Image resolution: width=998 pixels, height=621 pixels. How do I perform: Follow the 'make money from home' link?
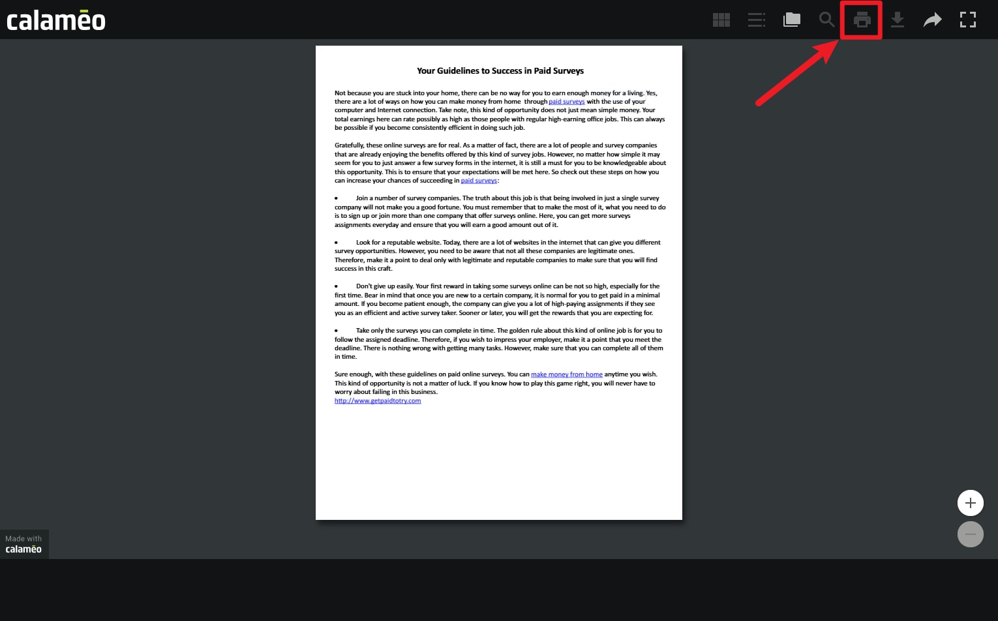[566, 374]
